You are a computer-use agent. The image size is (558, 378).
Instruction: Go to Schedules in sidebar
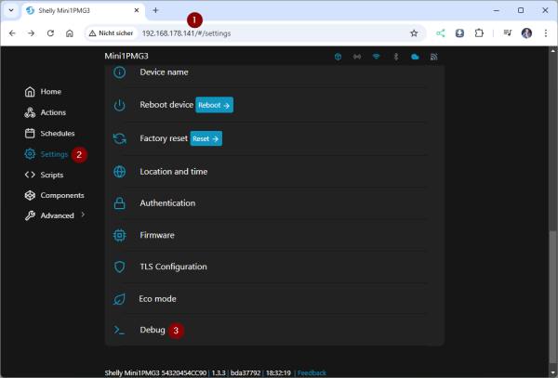(49, 133)
